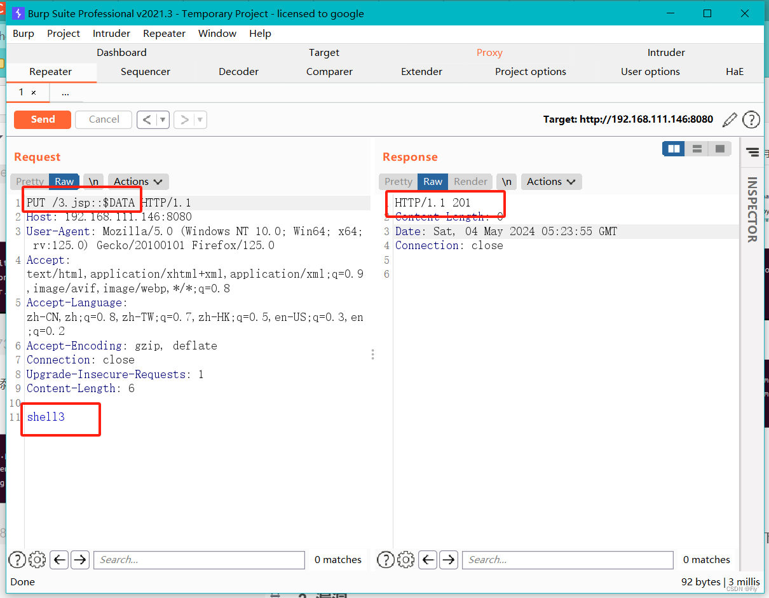This screenshot has width=769, height=598.
Task: Open Response search settings gear
Action: click(x=406, y=560)
